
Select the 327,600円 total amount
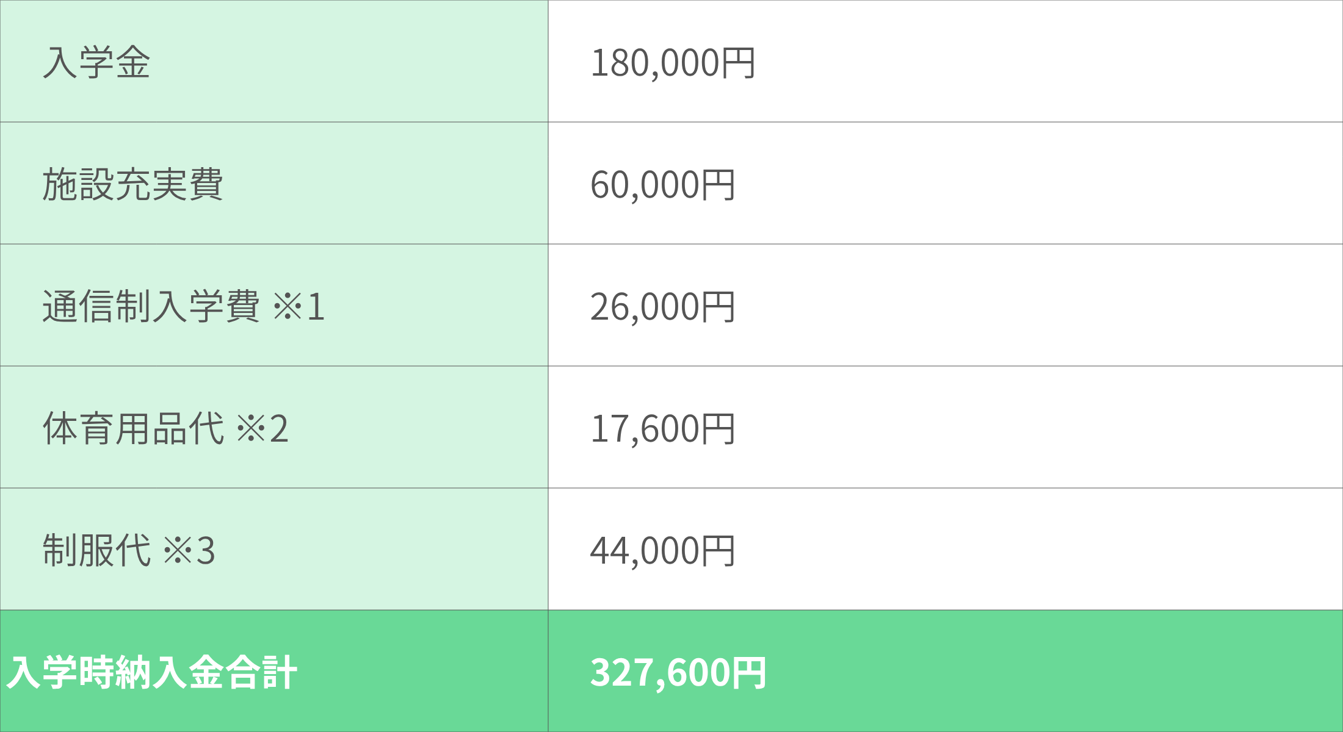[678, 672]
